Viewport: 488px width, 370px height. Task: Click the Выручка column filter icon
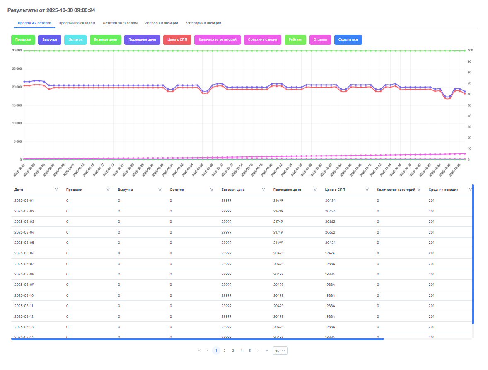160,190
